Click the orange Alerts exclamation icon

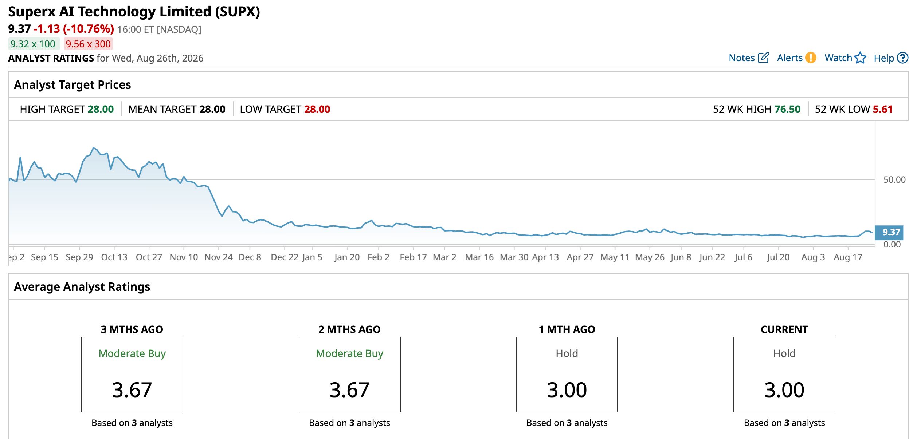click(811, 58)
